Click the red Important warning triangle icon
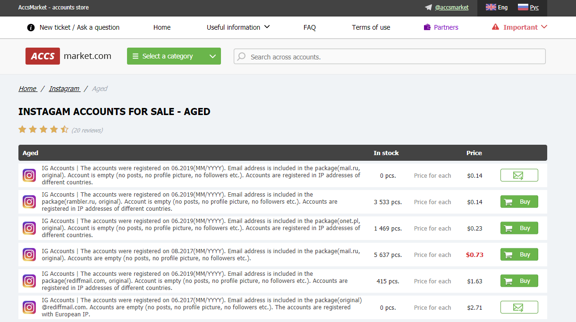 pyautogui.click(x=495, y=27)
